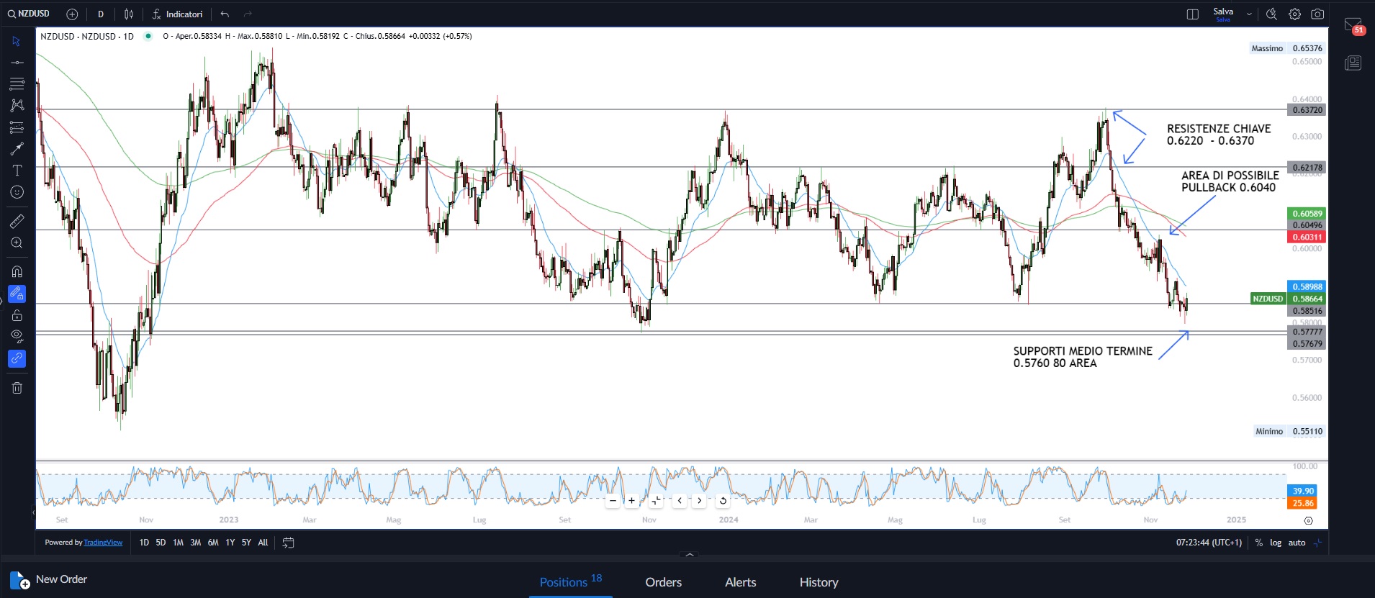This screenshot has height=598, width=1375.
Task: Expand the dropdown arrow next to Salva
Action: click(x=1249, y=14)
